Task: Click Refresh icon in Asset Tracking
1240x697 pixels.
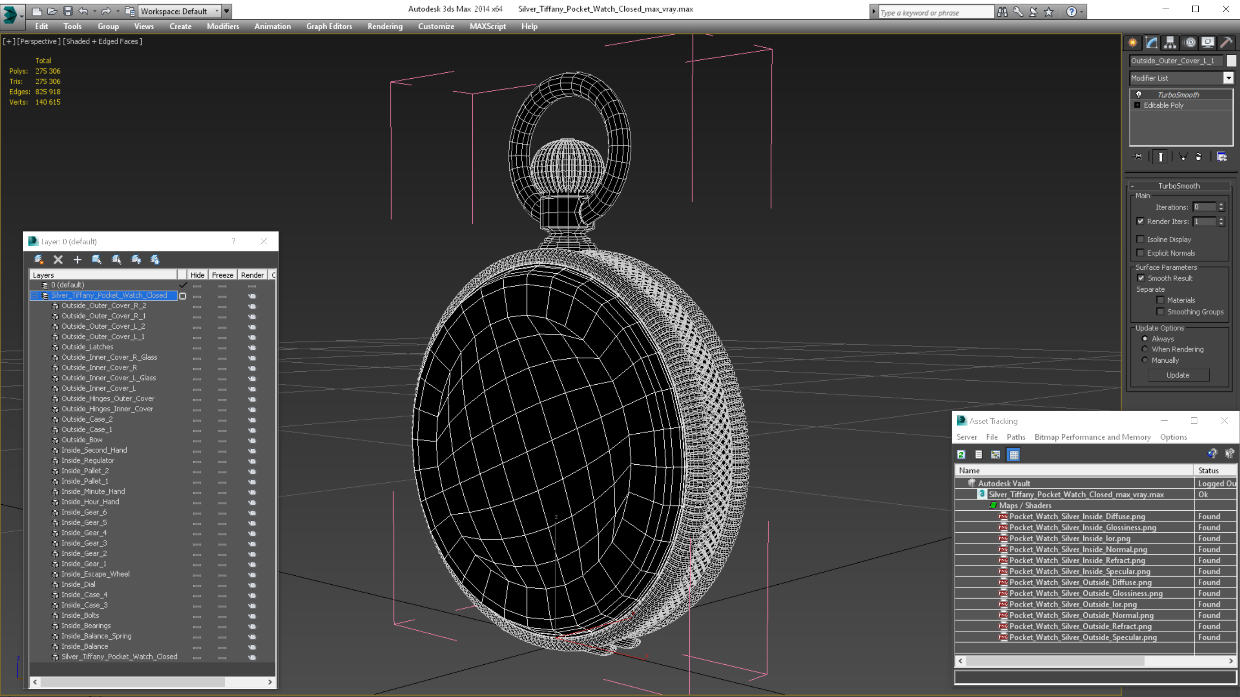Action: 961,455
